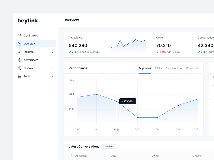This screenshot has width=214, height=160.
Task: Select the Overview line-chart icon
Action: pos(20,44)
